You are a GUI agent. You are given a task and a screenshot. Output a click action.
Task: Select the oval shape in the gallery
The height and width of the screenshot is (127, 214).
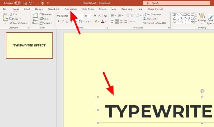point(189,15)
